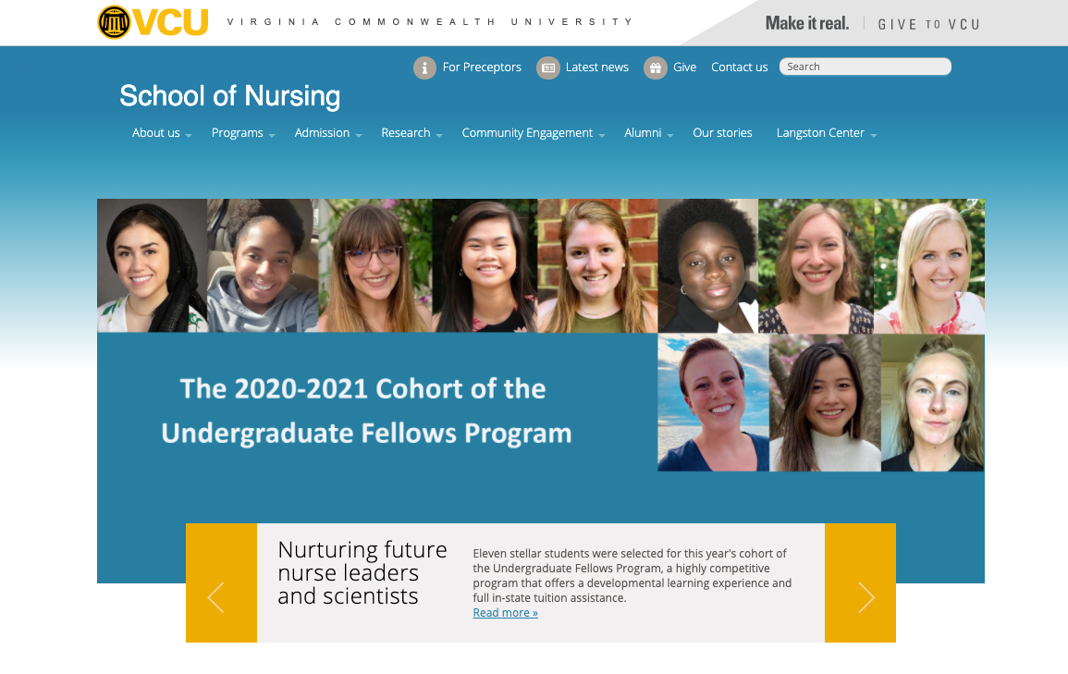Click the Contact us link
This screenshot has width=1068, height=674.
point(739,67)
